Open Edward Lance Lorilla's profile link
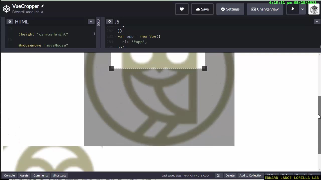This screenshot has width=321, height=180. coord(28,12)
